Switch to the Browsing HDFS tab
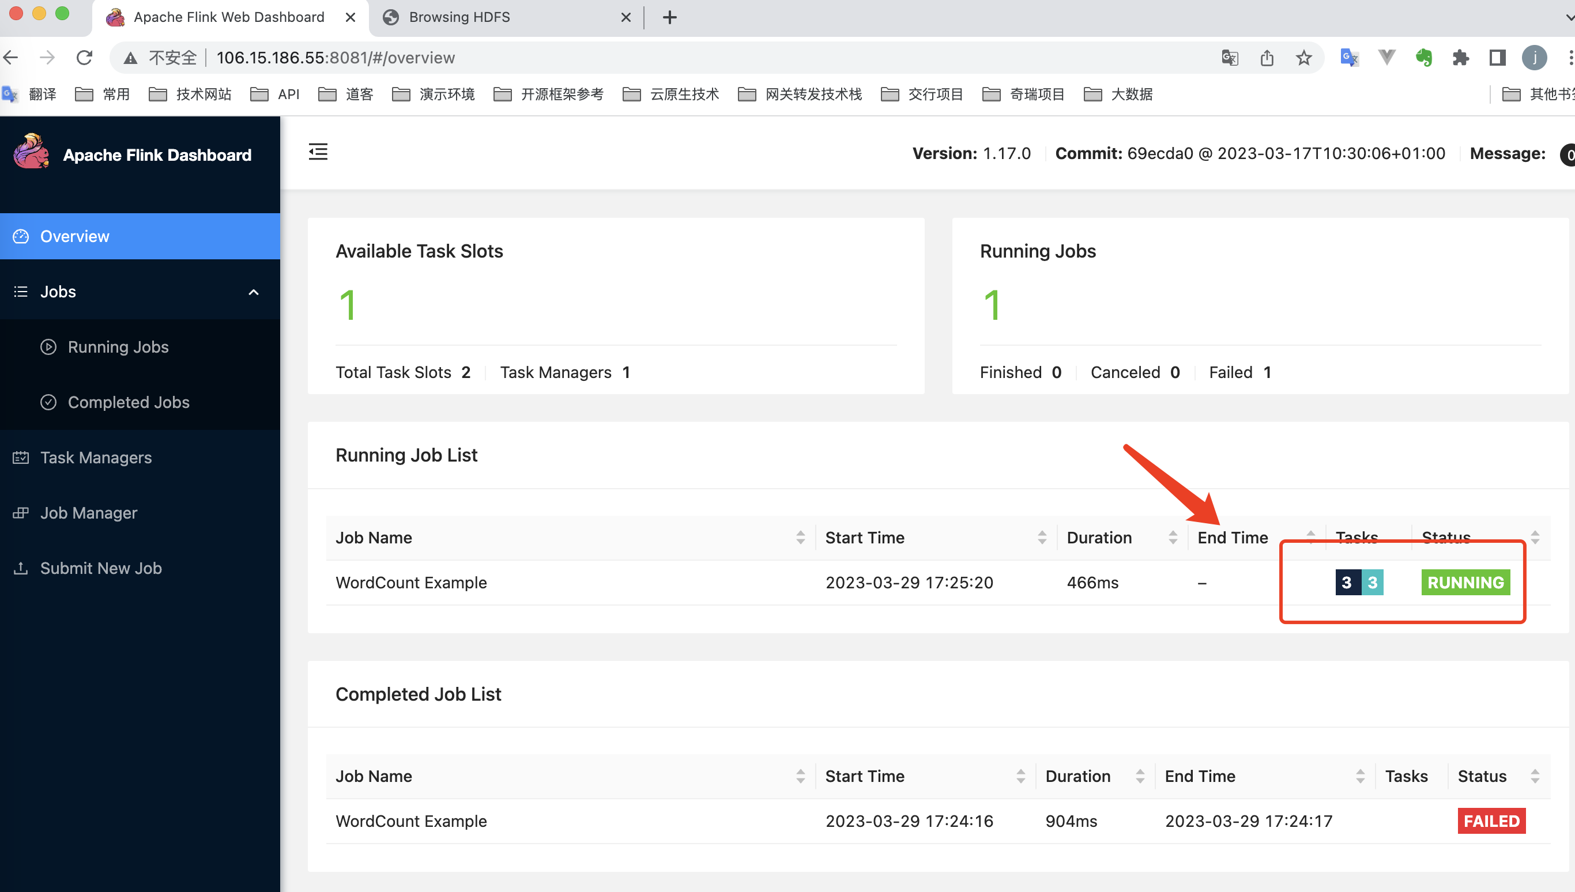1575x892 pixels. pyautogui.click(x=506, y=17)
